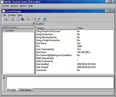The height and width of the screenshot is (97, 116).
Task: Click the blue cascading windows toolbar icon
Action: click(45, 19)
